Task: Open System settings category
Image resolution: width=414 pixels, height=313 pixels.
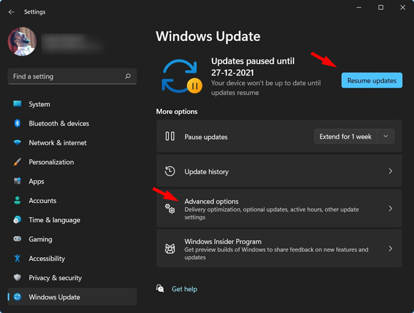Action: point(72,104)
